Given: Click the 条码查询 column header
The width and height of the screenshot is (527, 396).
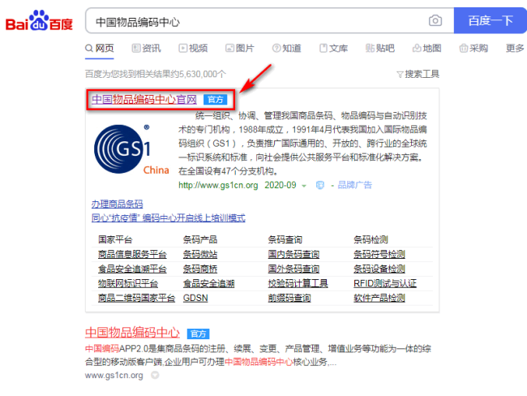Looking at the screenshot, I should click(x=285, y=239).
